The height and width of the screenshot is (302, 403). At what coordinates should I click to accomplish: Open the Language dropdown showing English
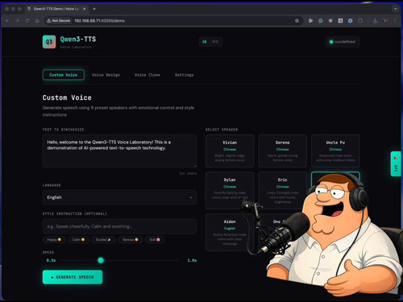pyautogui.click(x=119, y=197)
